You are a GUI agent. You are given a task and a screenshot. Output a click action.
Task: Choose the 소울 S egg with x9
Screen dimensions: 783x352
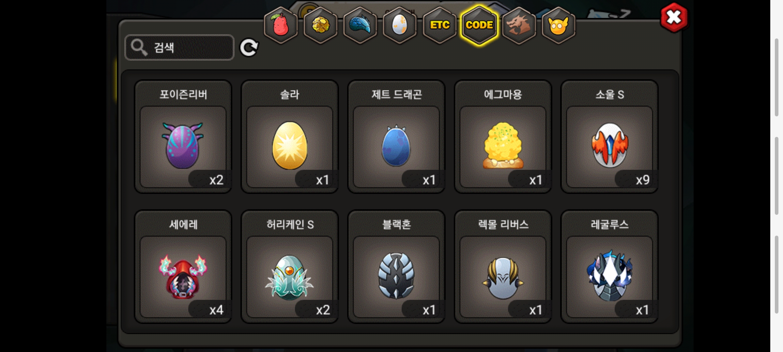click(609, 137)
